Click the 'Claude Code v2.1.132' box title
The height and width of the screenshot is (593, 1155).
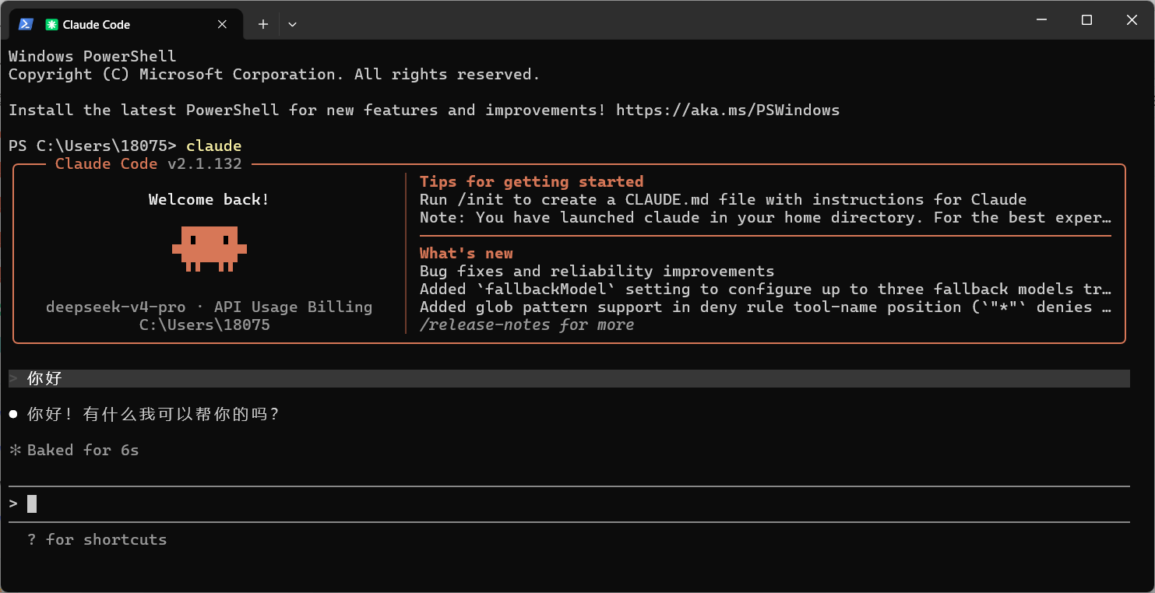click(x=149, y=163)
